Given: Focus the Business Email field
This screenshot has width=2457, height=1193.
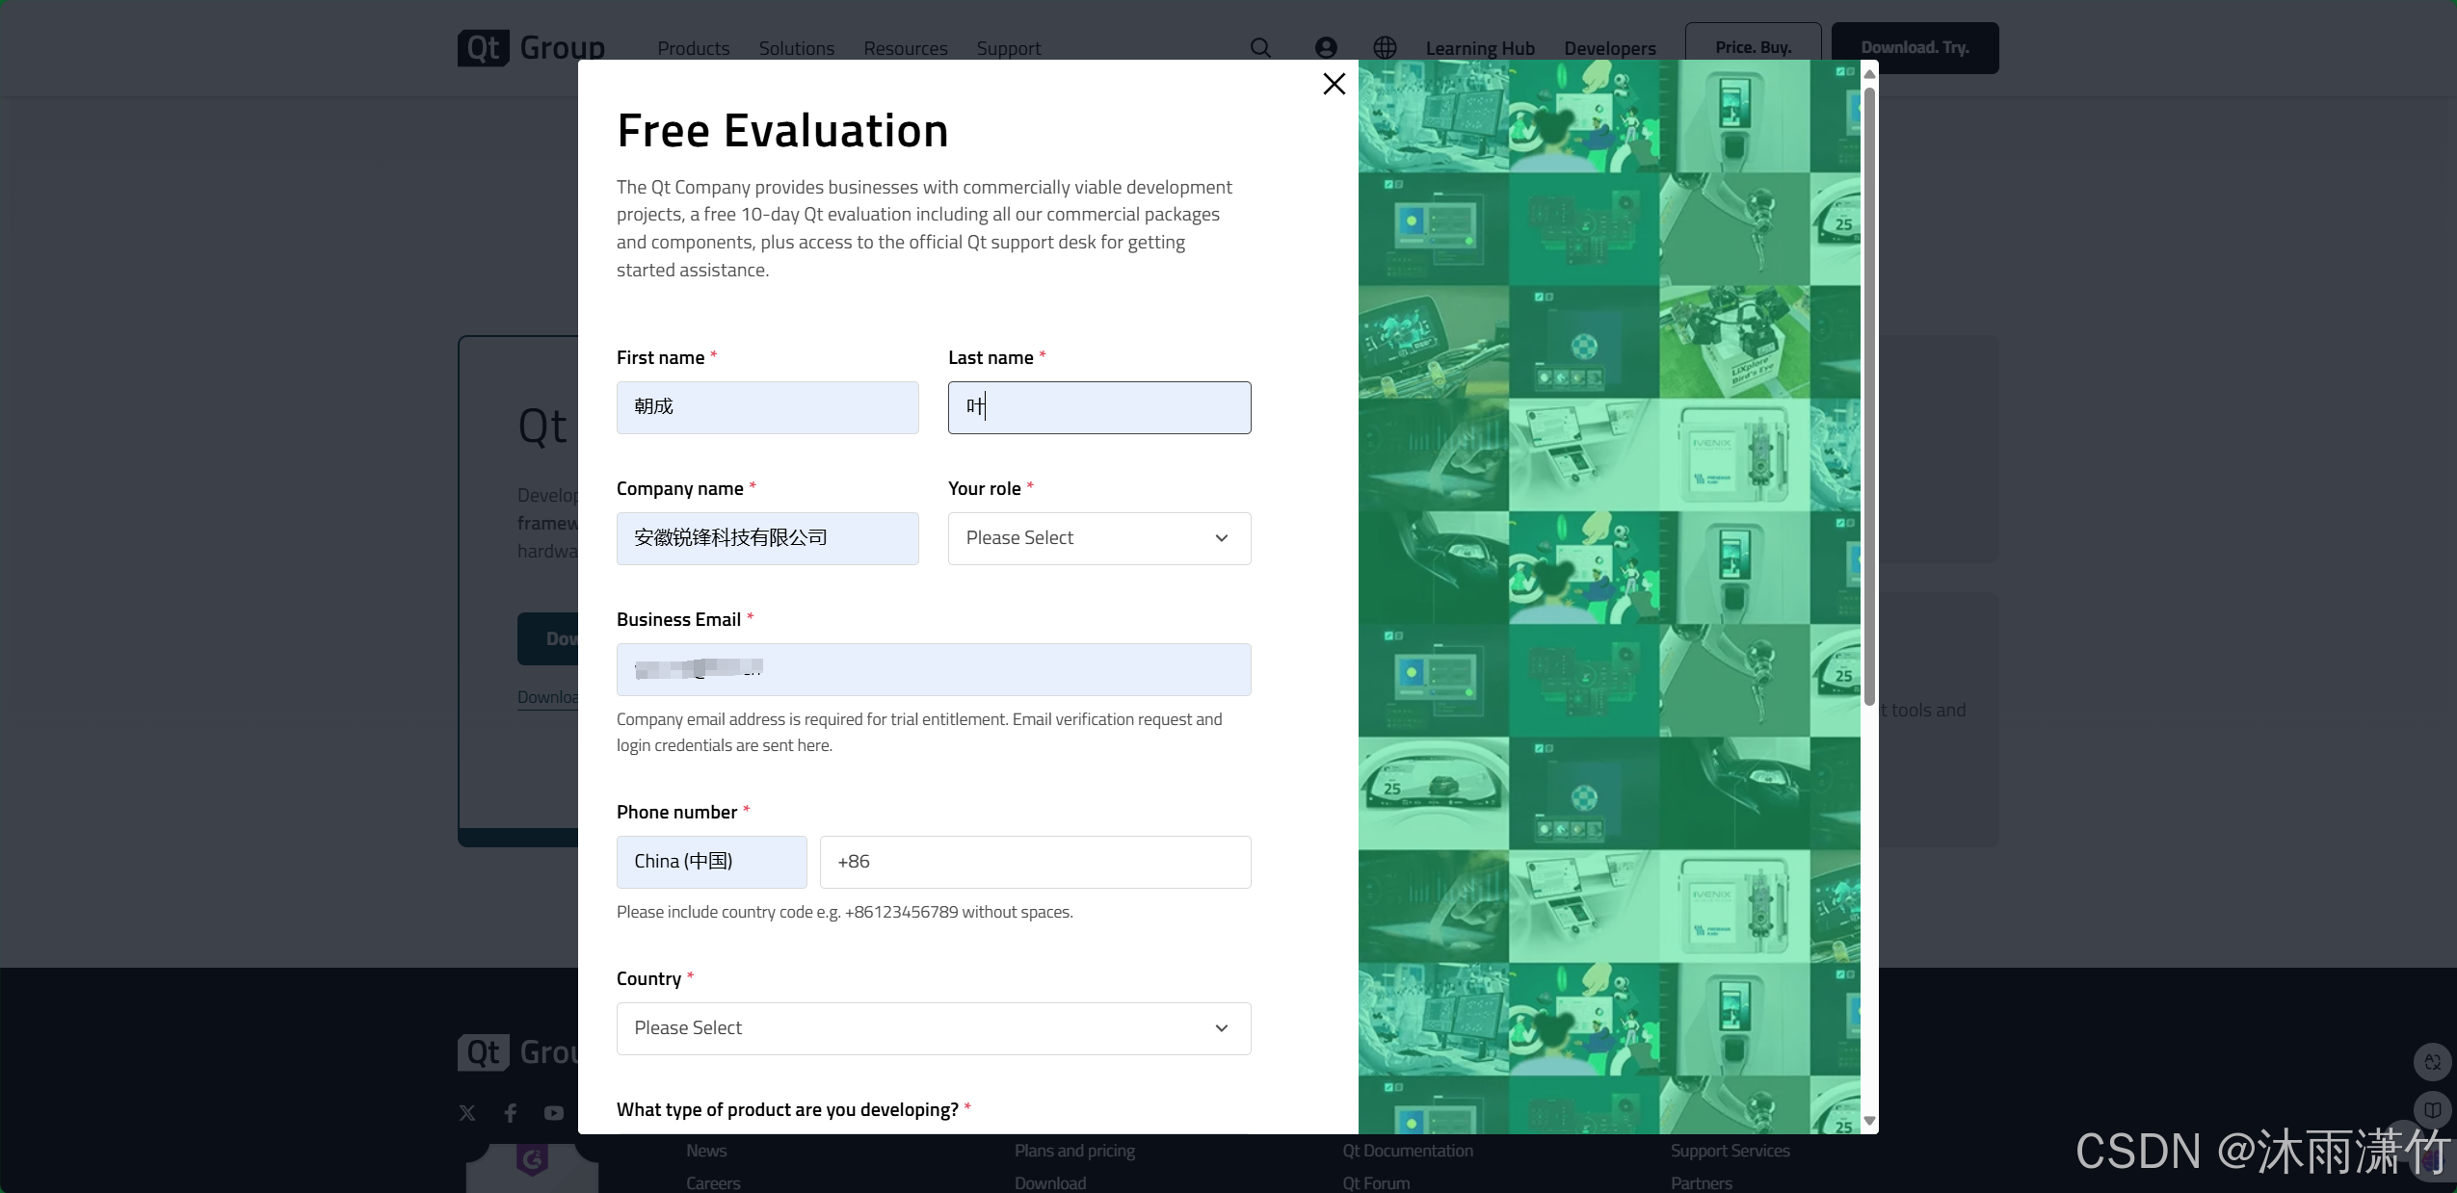Looking at the screenshot, I should point(934,669).
